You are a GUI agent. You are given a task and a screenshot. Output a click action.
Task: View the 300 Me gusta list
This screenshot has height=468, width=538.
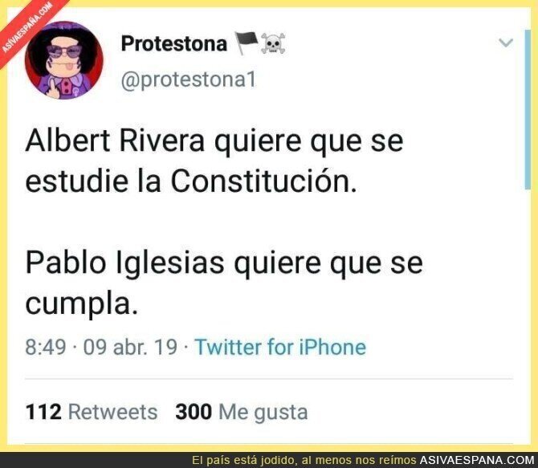coord(242,412)
